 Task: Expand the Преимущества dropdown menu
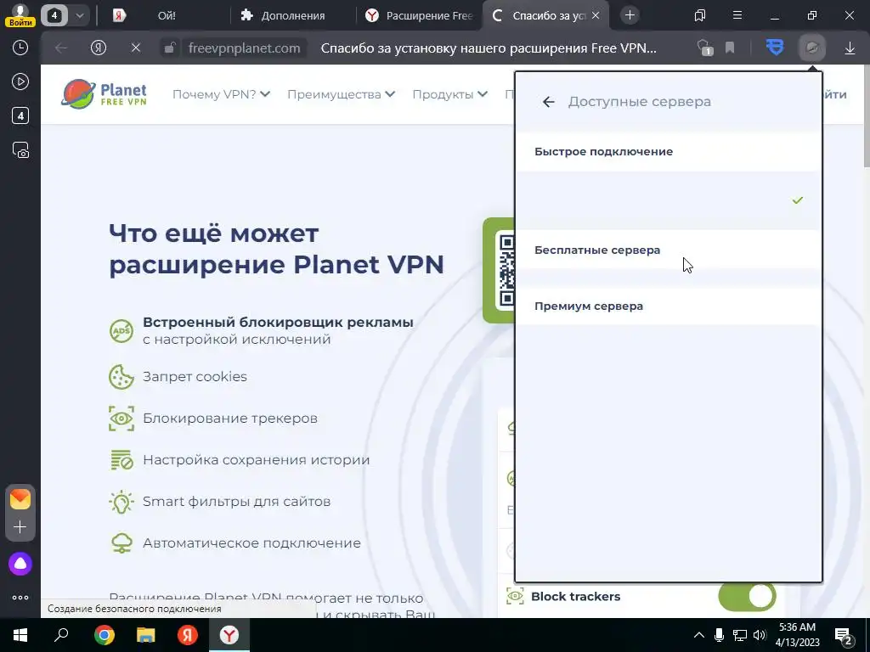coord(341,94)
